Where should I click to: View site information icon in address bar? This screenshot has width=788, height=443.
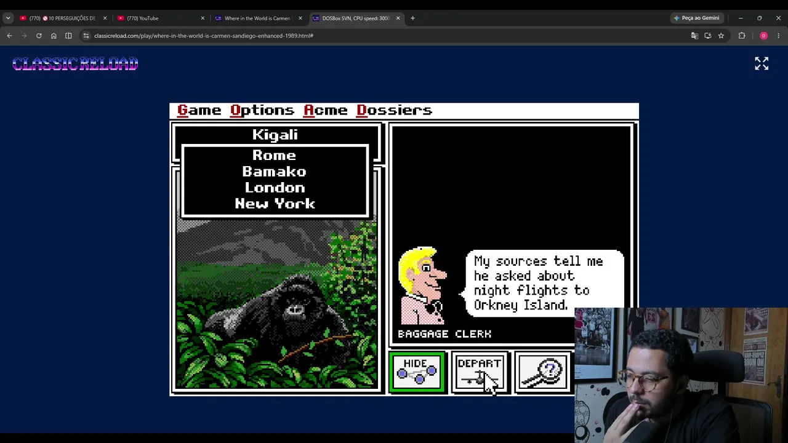pos(86,36)
